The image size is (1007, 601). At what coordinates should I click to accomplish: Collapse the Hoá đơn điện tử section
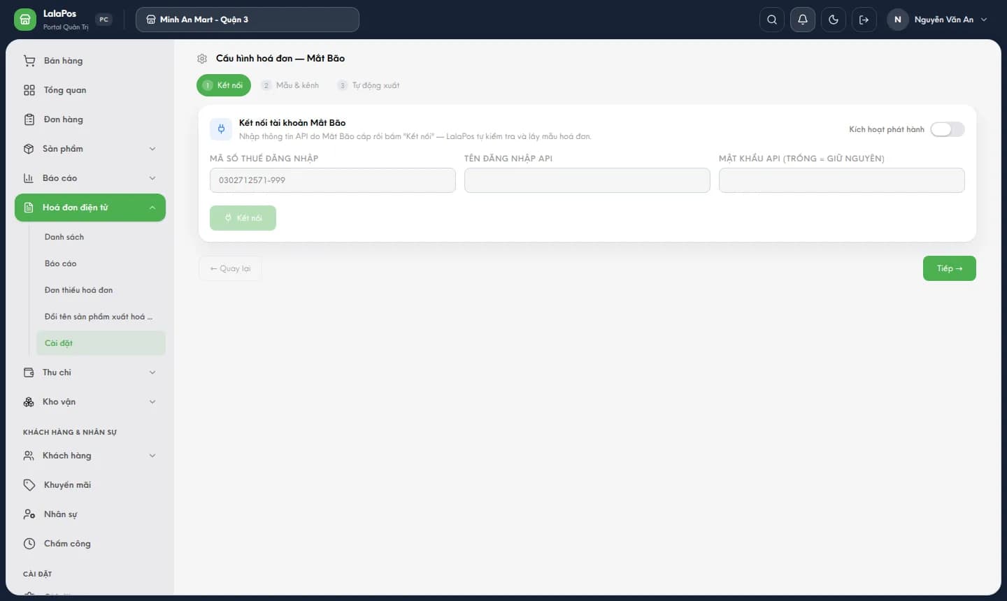(152, 208)
